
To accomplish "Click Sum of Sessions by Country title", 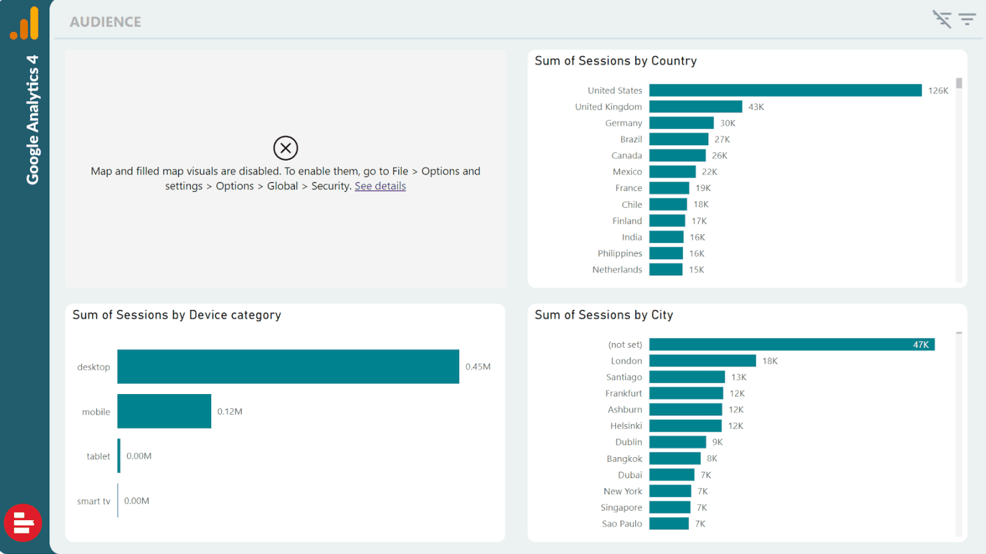I will point(615,61).
